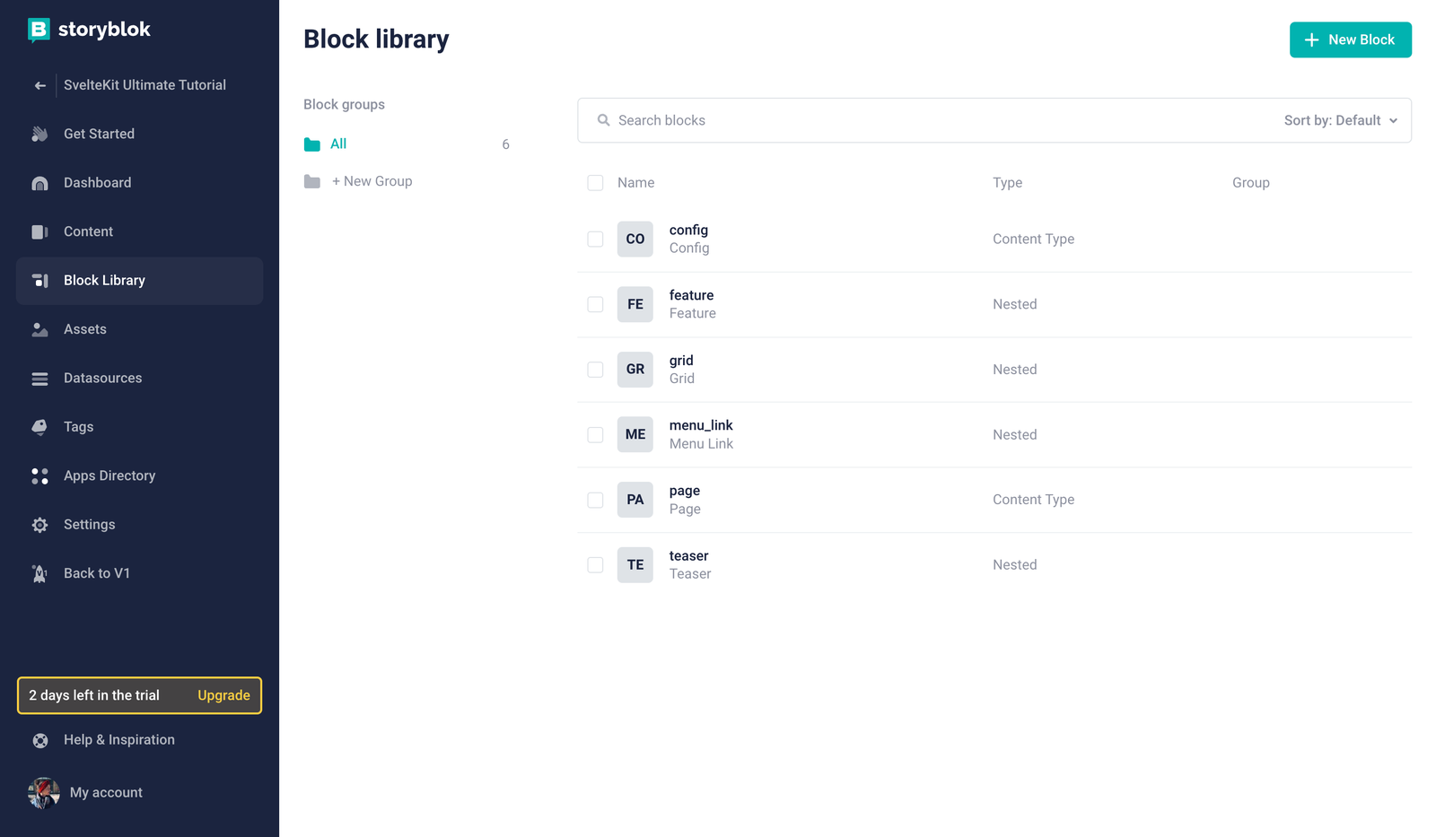Check the menu_link block checkbox

click(595, 434)
